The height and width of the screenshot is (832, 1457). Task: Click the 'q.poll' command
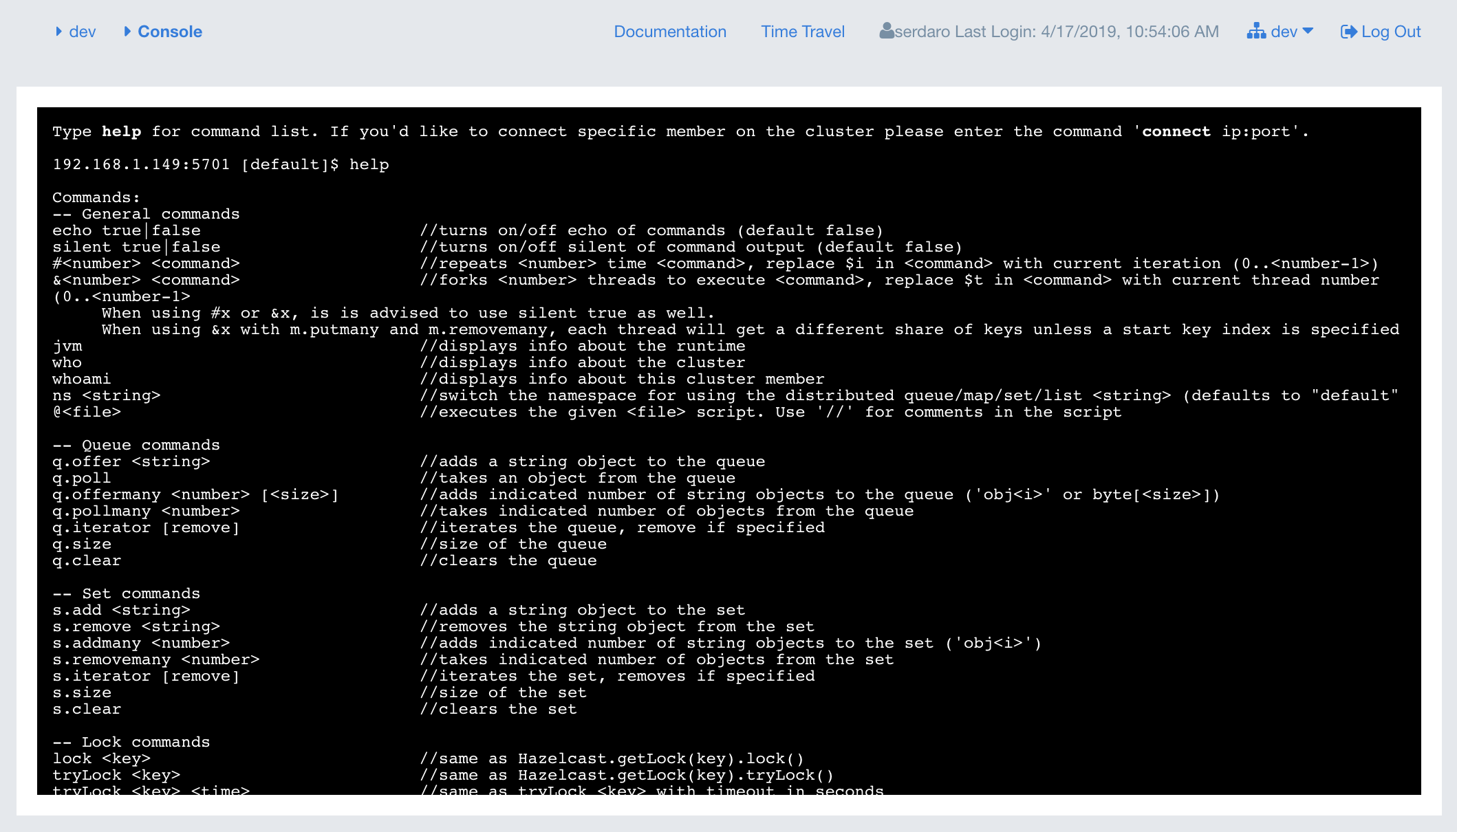81,478
